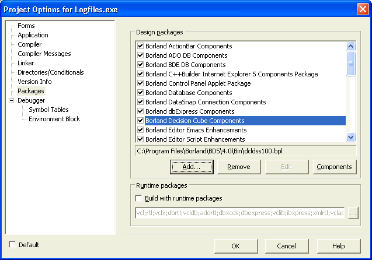Close the Project Options window

[x=363, y=9]
